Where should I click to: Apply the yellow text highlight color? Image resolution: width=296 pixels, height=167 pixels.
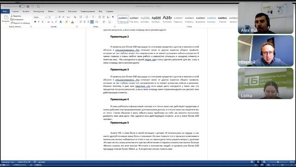[66, 22]
